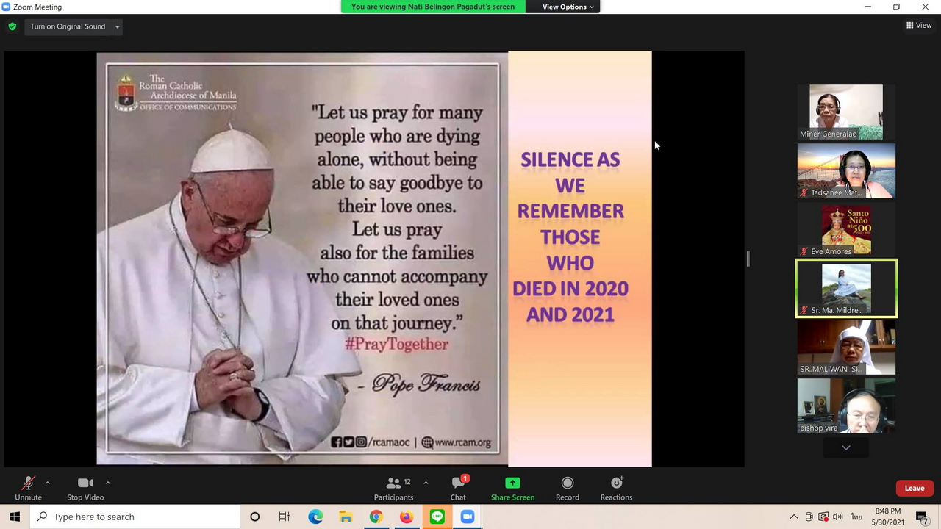Viewport: 941px width, 529px height.
Task: Expand video options arrow beside Stop Video
Action: (108, 483)
